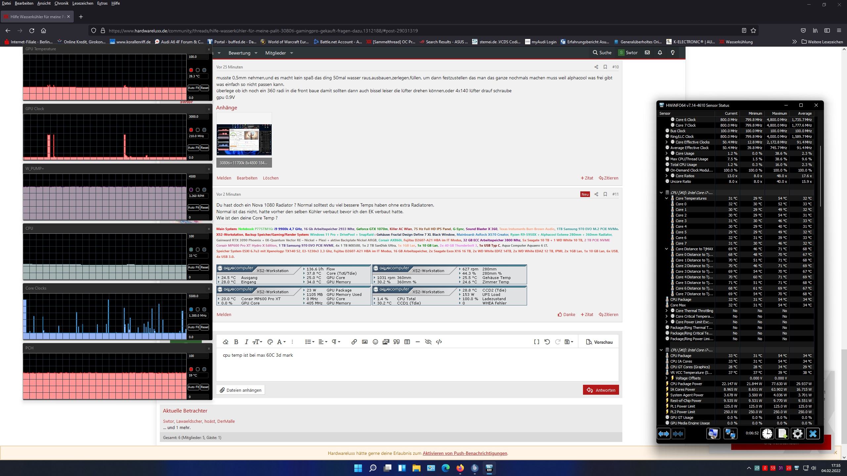Select red color dot in GPU Temperature graph
The height and width of the screenshot is (476, 847).
click(x=191, y=70)
